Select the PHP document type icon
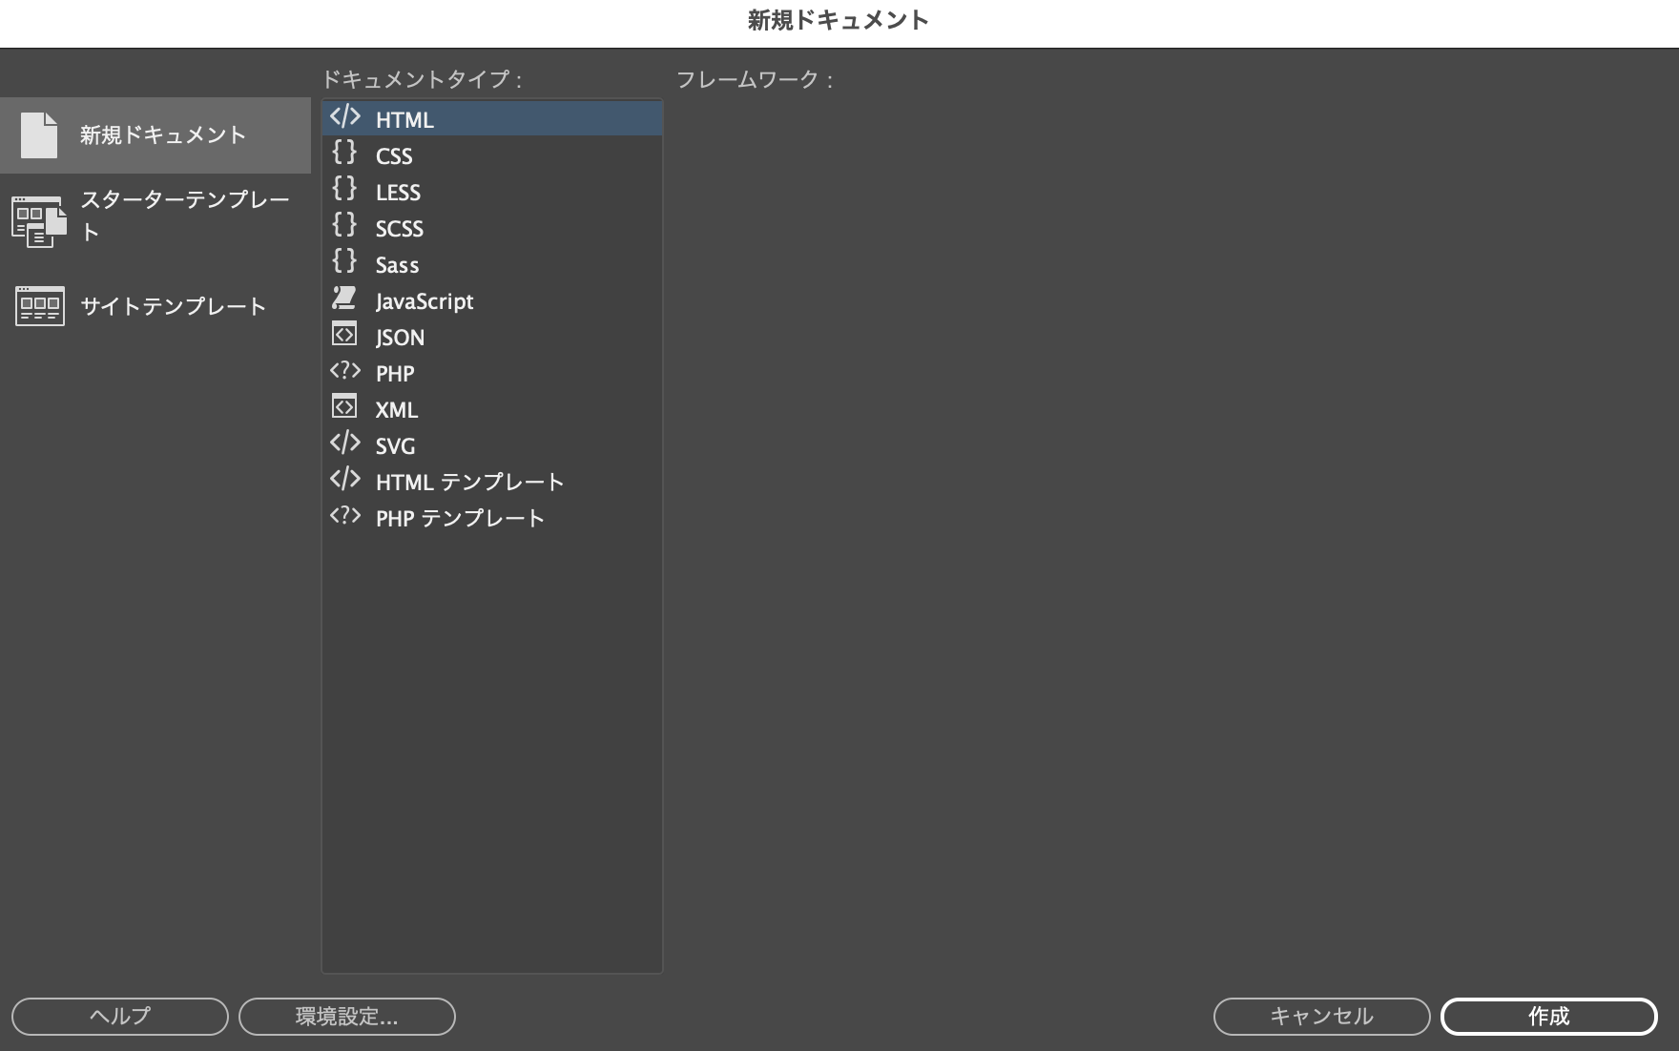The image size is (1679, 1051). pos(345,371)
